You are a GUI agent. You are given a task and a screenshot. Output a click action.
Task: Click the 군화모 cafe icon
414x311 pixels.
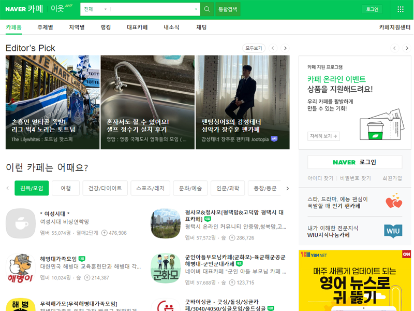[x=166, y=268]
